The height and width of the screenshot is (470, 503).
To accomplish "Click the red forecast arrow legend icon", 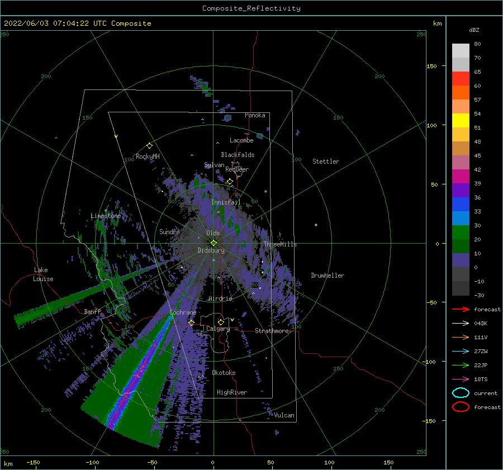I will coord(461,309).
